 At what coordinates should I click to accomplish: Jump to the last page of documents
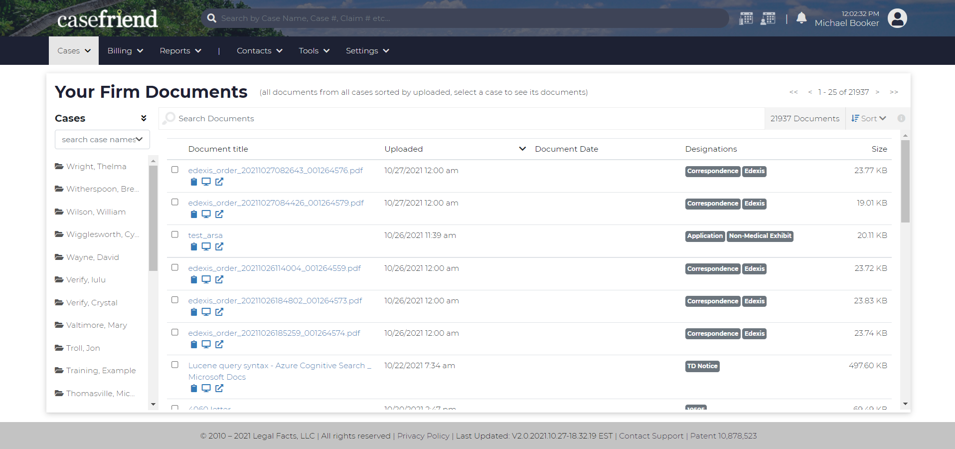pos(894,92)
